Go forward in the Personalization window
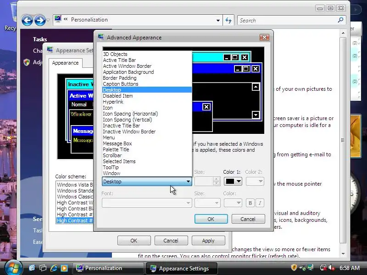Image resolution: width=367 pixels, height=275 pixels. (40, 20)
